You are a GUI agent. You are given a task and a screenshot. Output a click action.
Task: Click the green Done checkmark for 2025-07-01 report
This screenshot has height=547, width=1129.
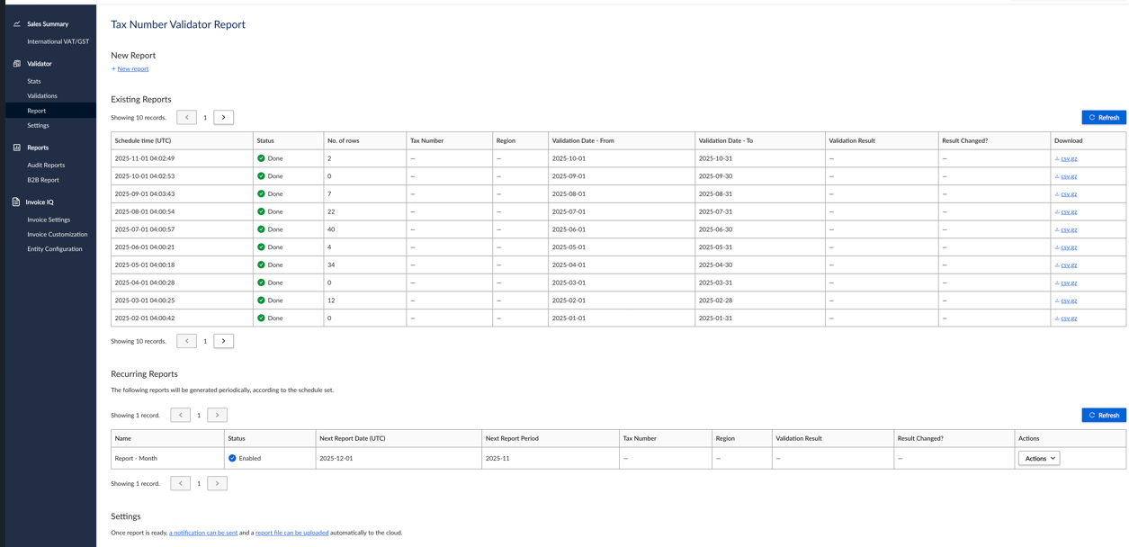click(x=261, y=229)
